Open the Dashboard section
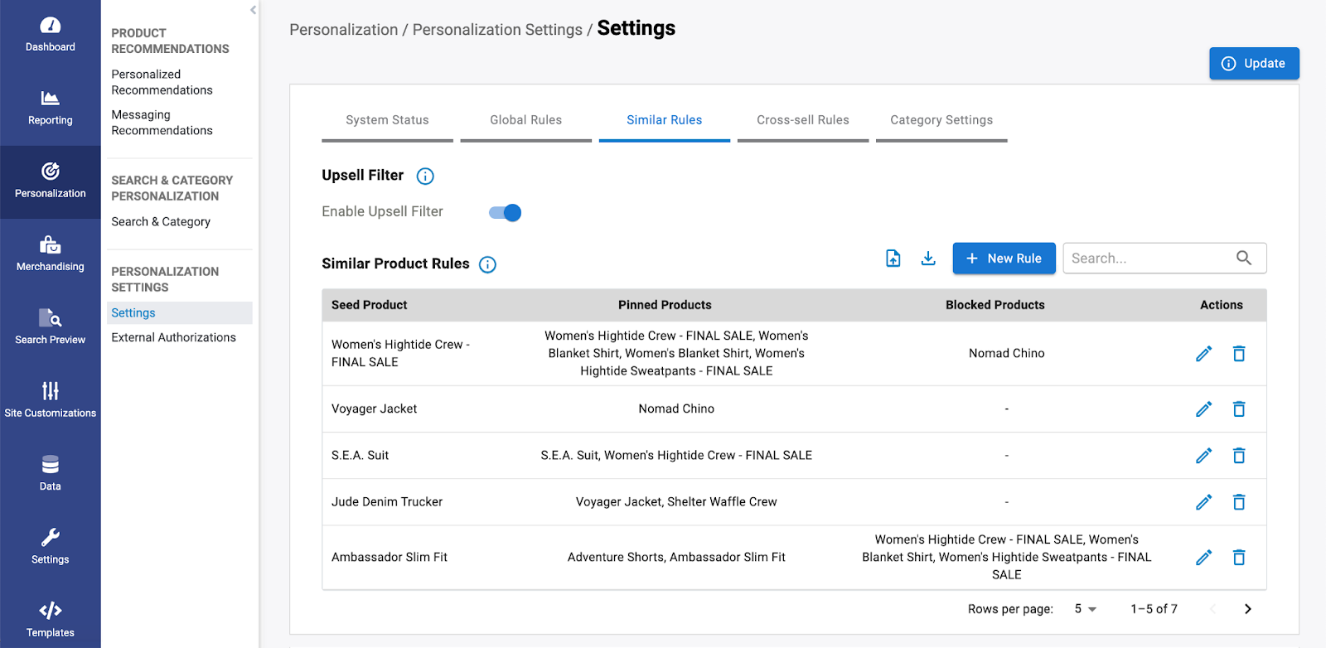The image size is (1326, 648). (x=50, y=36)
